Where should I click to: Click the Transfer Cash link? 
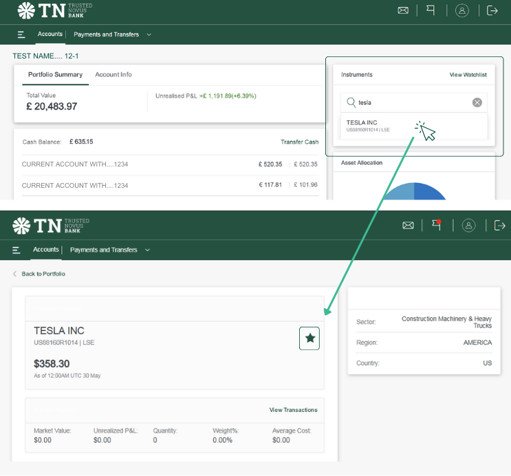(x=299, y=142)
